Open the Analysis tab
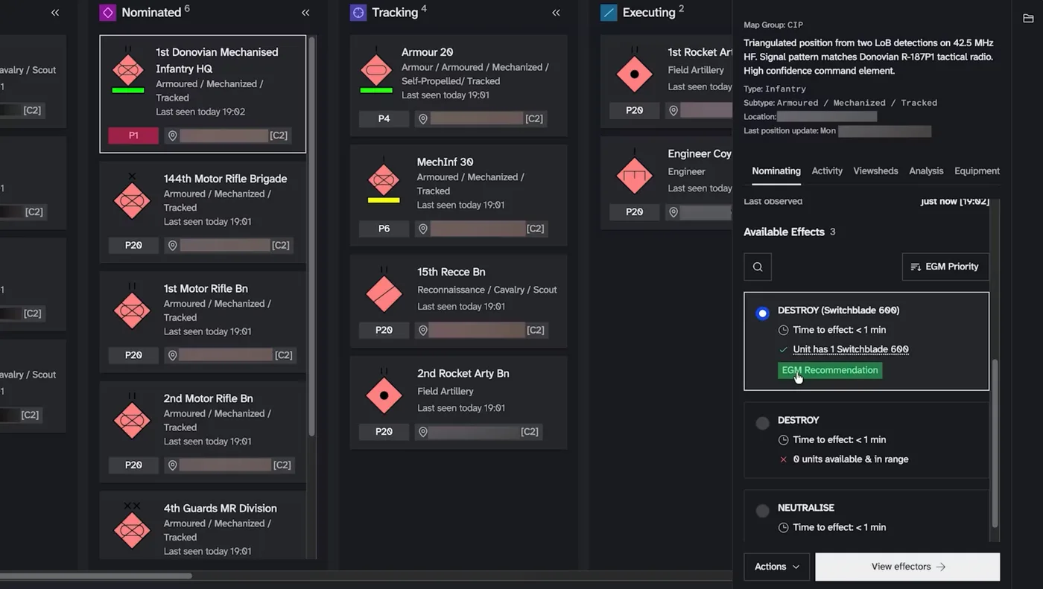This screenshot has width=1043, height=589. (926, 171)
